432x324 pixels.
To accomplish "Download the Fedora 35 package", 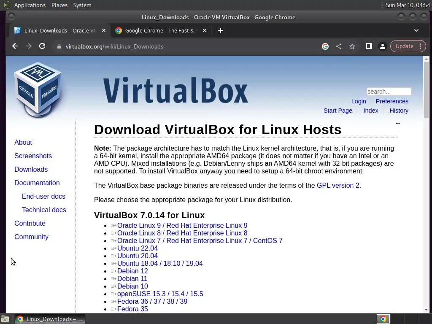I will coord(132,309).
